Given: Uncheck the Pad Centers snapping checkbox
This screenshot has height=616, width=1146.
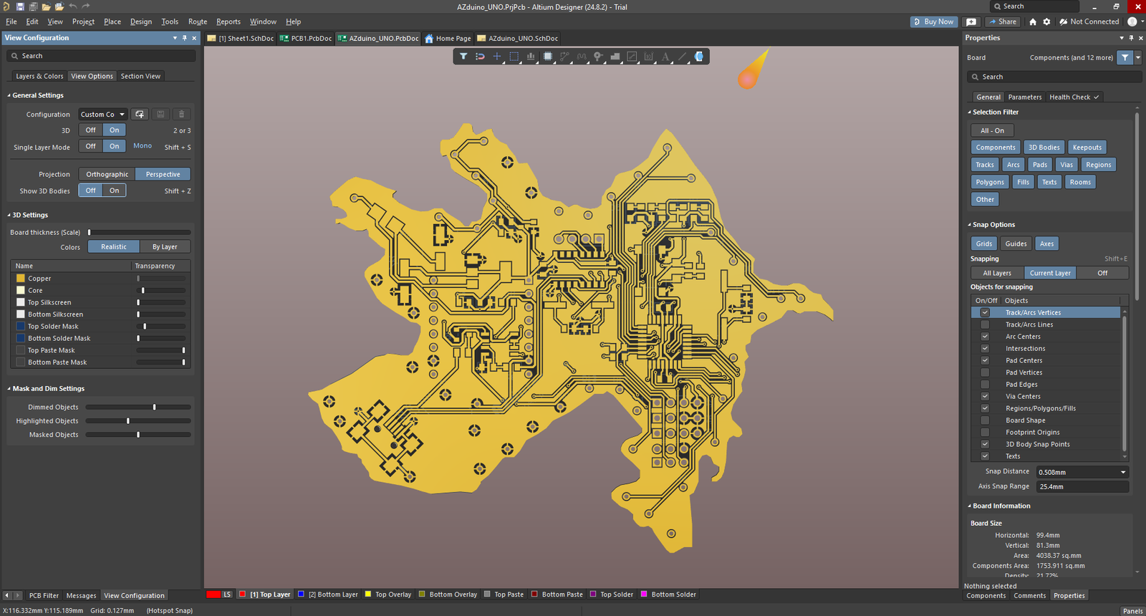Looking at the screenshot, I should [985, 360].
